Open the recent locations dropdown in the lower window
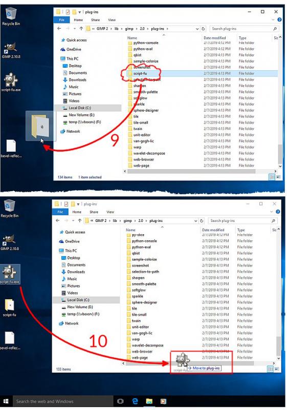The height and width of the screenshot is (410, 287). [73, 221]
